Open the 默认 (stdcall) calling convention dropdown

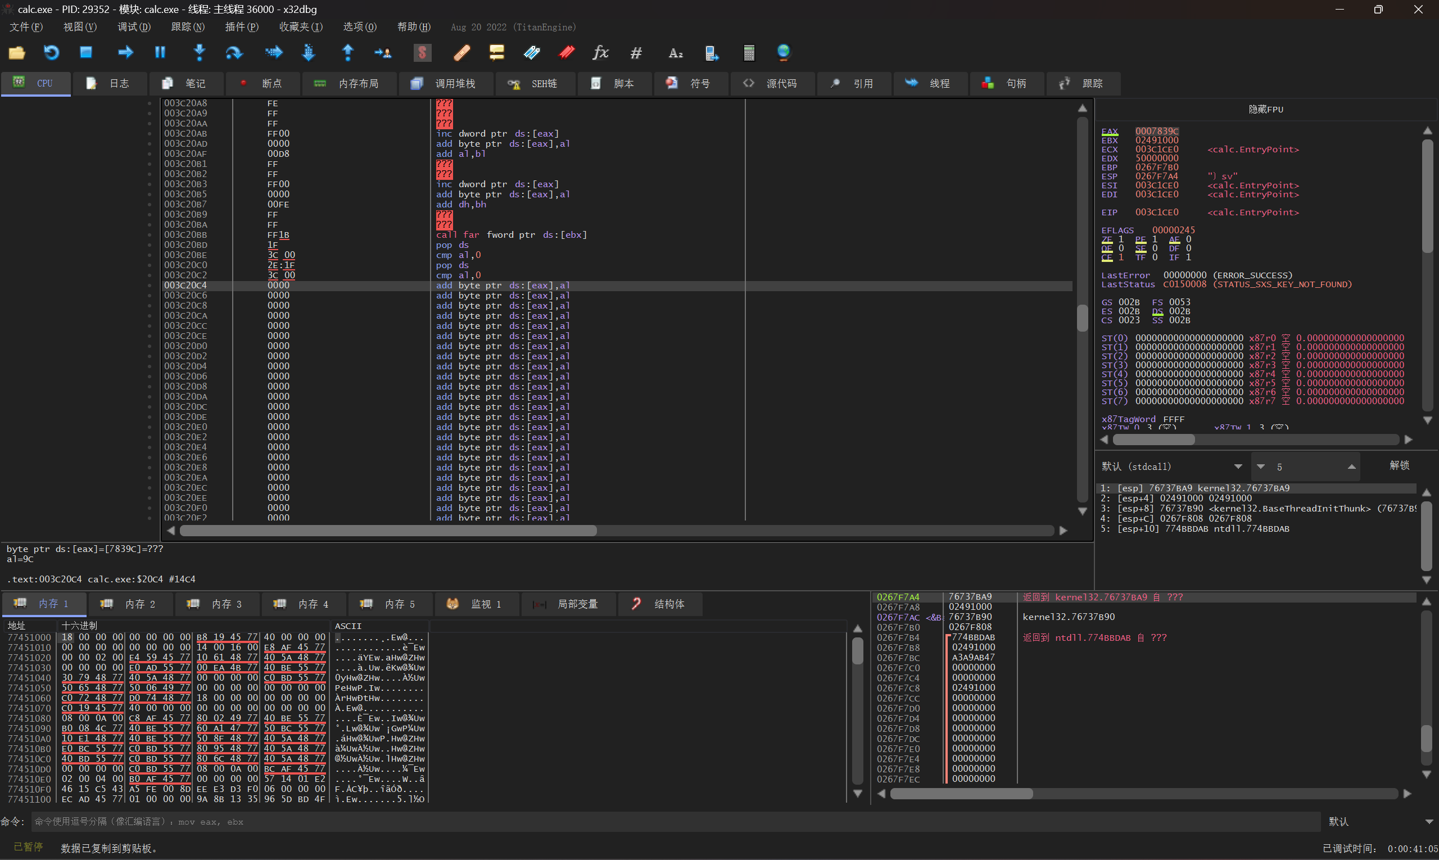(x=1173, y=467)
